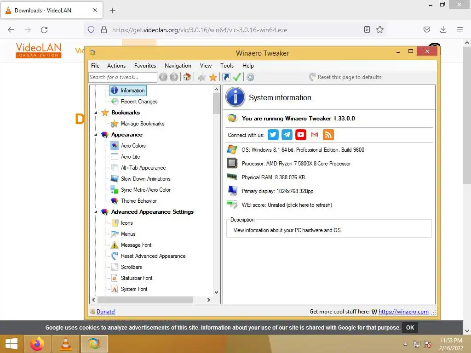This screenshot has width=471, height=353.
Task: Click the RAM module icon
Action: (232, 177)
